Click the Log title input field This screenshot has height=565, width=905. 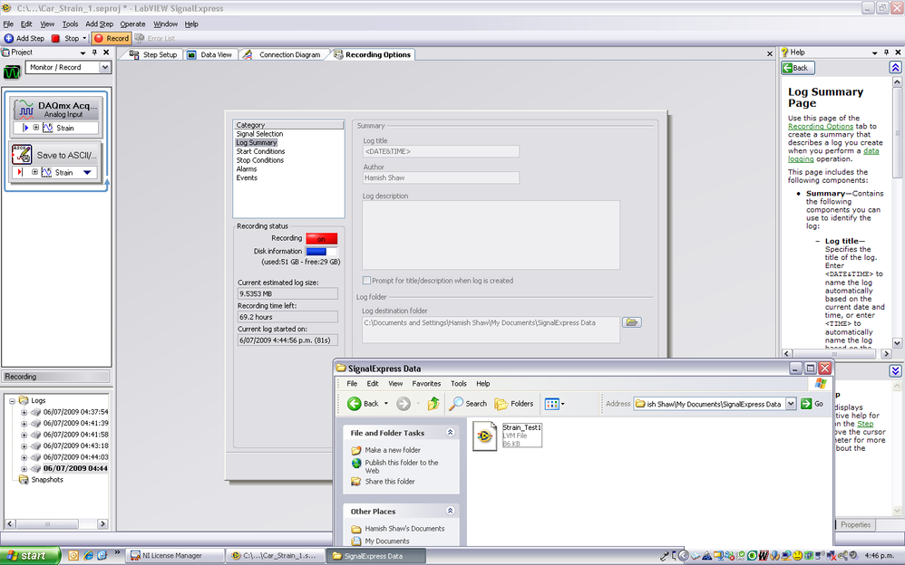[441, 151]
